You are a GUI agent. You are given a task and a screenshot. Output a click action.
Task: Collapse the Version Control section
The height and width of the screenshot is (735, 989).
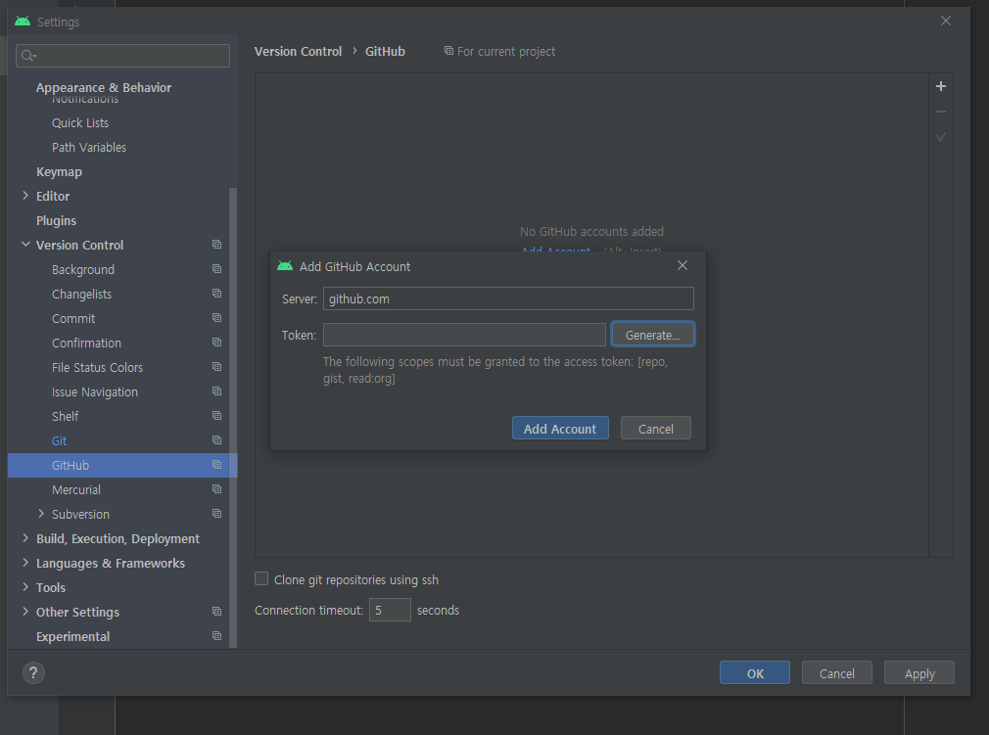click(25, 245)
